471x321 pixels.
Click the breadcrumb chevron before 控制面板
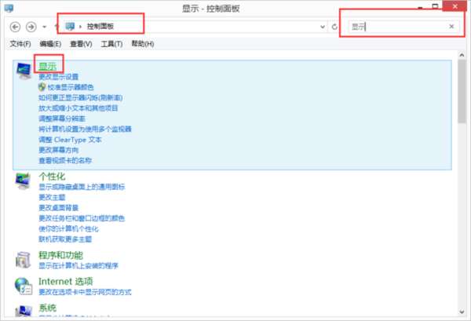click(80, 27)
